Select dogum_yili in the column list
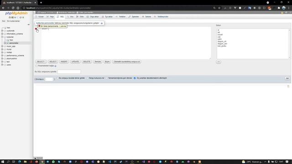 click(x=222, y=41)
